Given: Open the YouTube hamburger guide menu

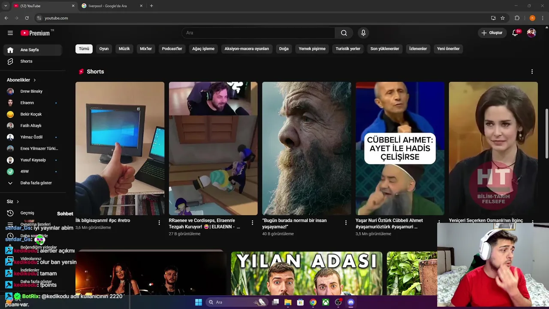Looking at the screenshot, I should 10,33.
